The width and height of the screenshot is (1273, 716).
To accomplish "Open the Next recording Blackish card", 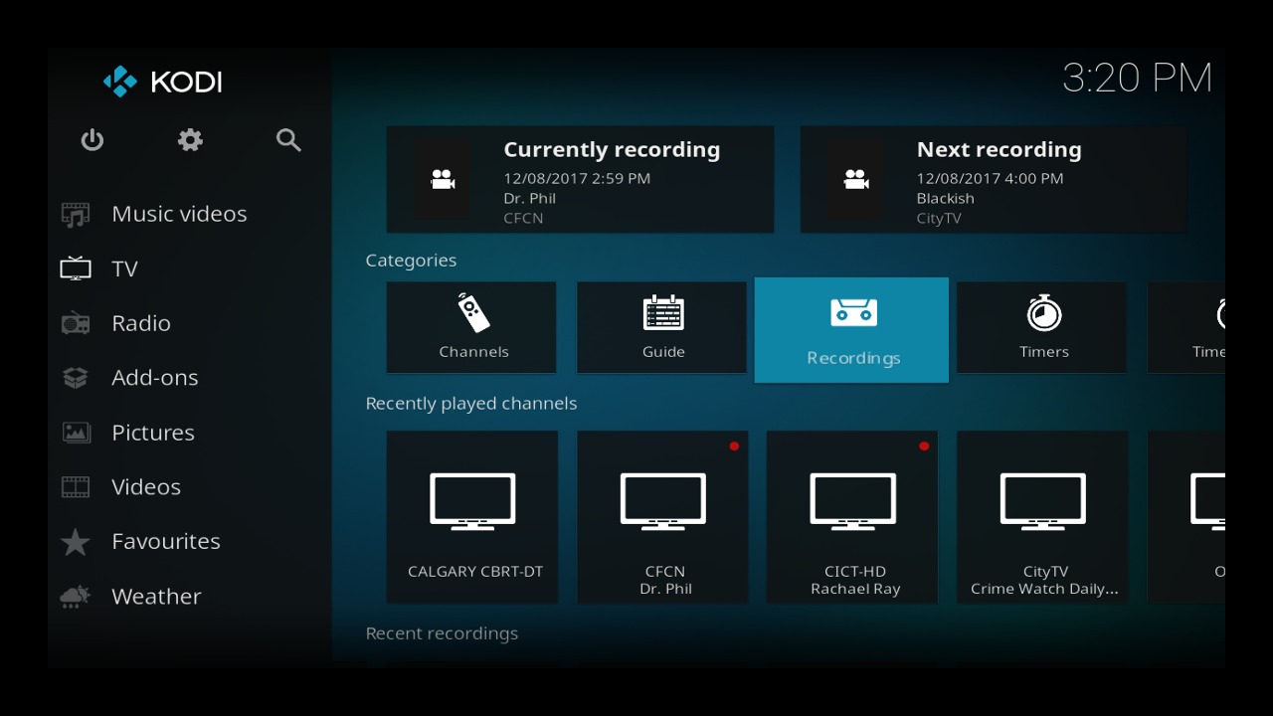I will click(x=994, y=180).
